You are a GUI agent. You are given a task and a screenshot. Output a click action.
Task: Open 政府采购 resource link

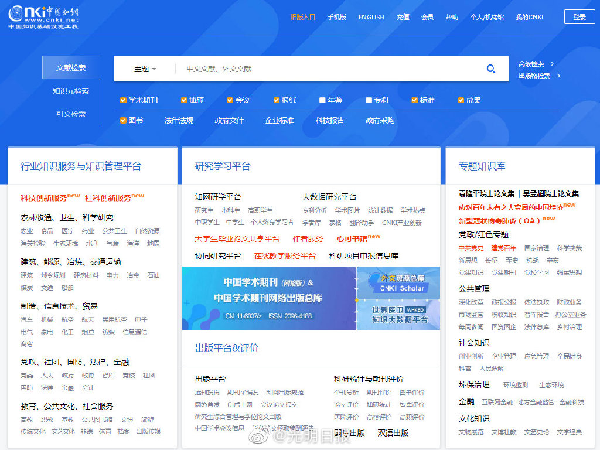[380, 121]
